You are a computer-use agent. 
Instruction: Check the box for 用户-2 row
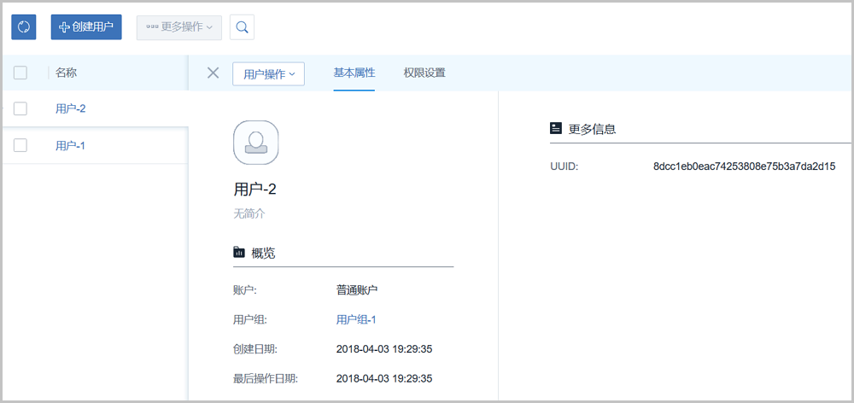click(20, 108)
